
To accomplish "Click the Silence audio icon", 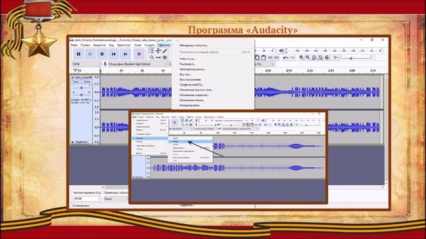I will 277,58.
